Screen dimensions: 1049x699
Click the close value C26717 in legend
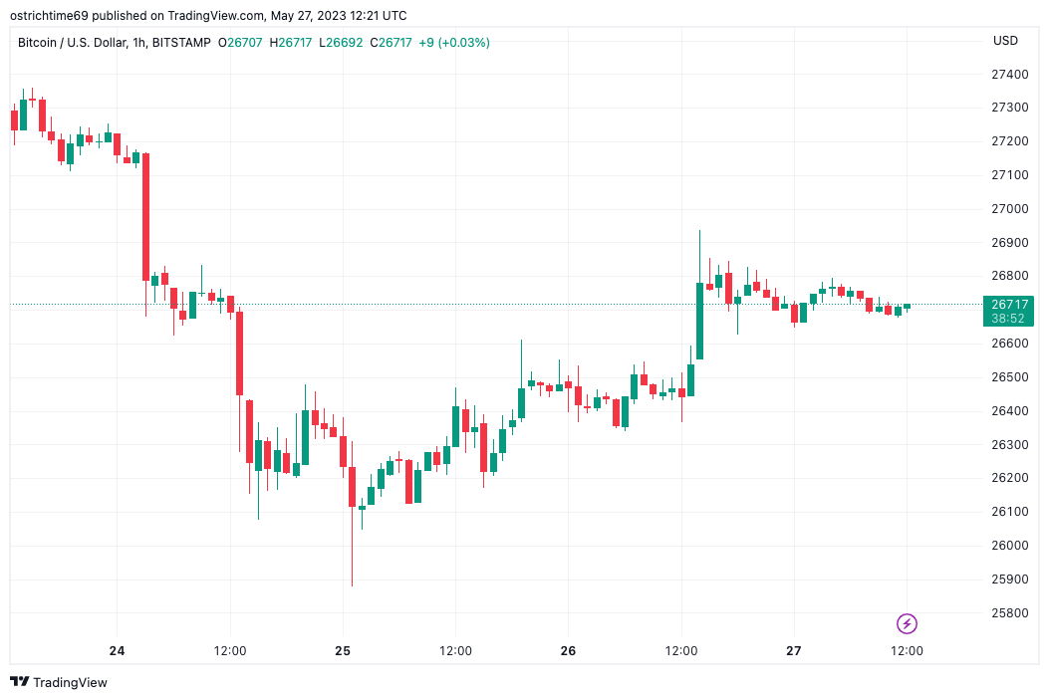391,43
